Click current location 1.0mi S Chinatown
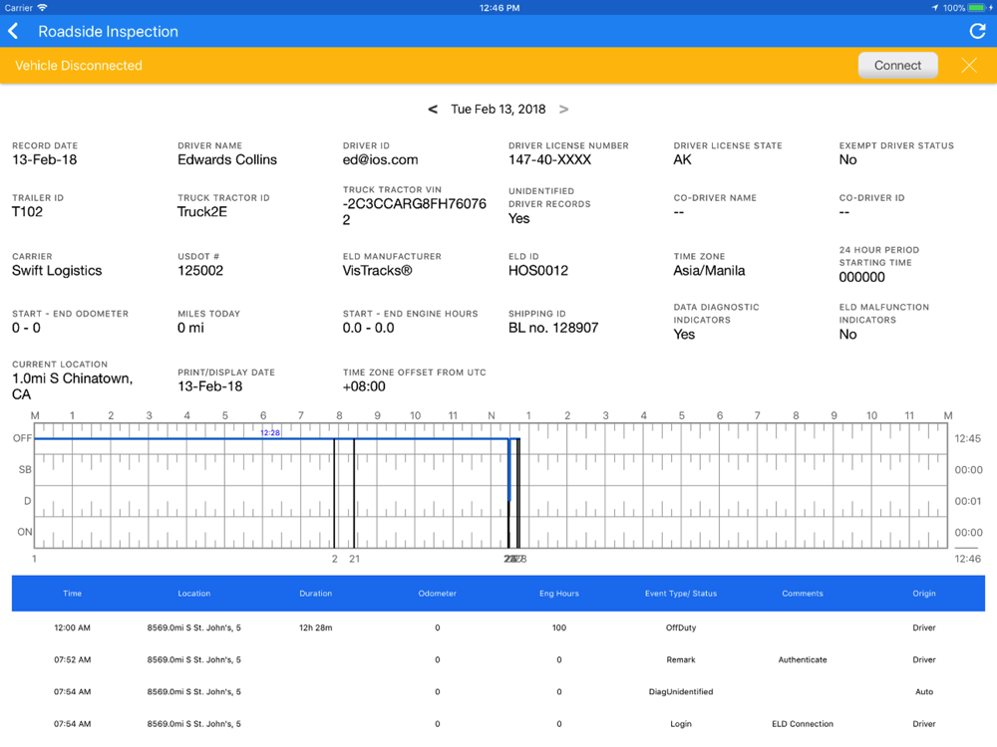The height and width of the screenshot is (747, 997). click(x=73, y=386)
